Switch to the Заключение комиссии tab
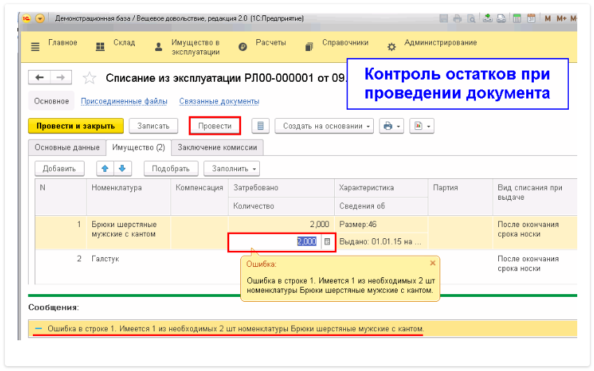Image resolution: width=594 pixels, height=371 pixels. click(x=217, y=147)
